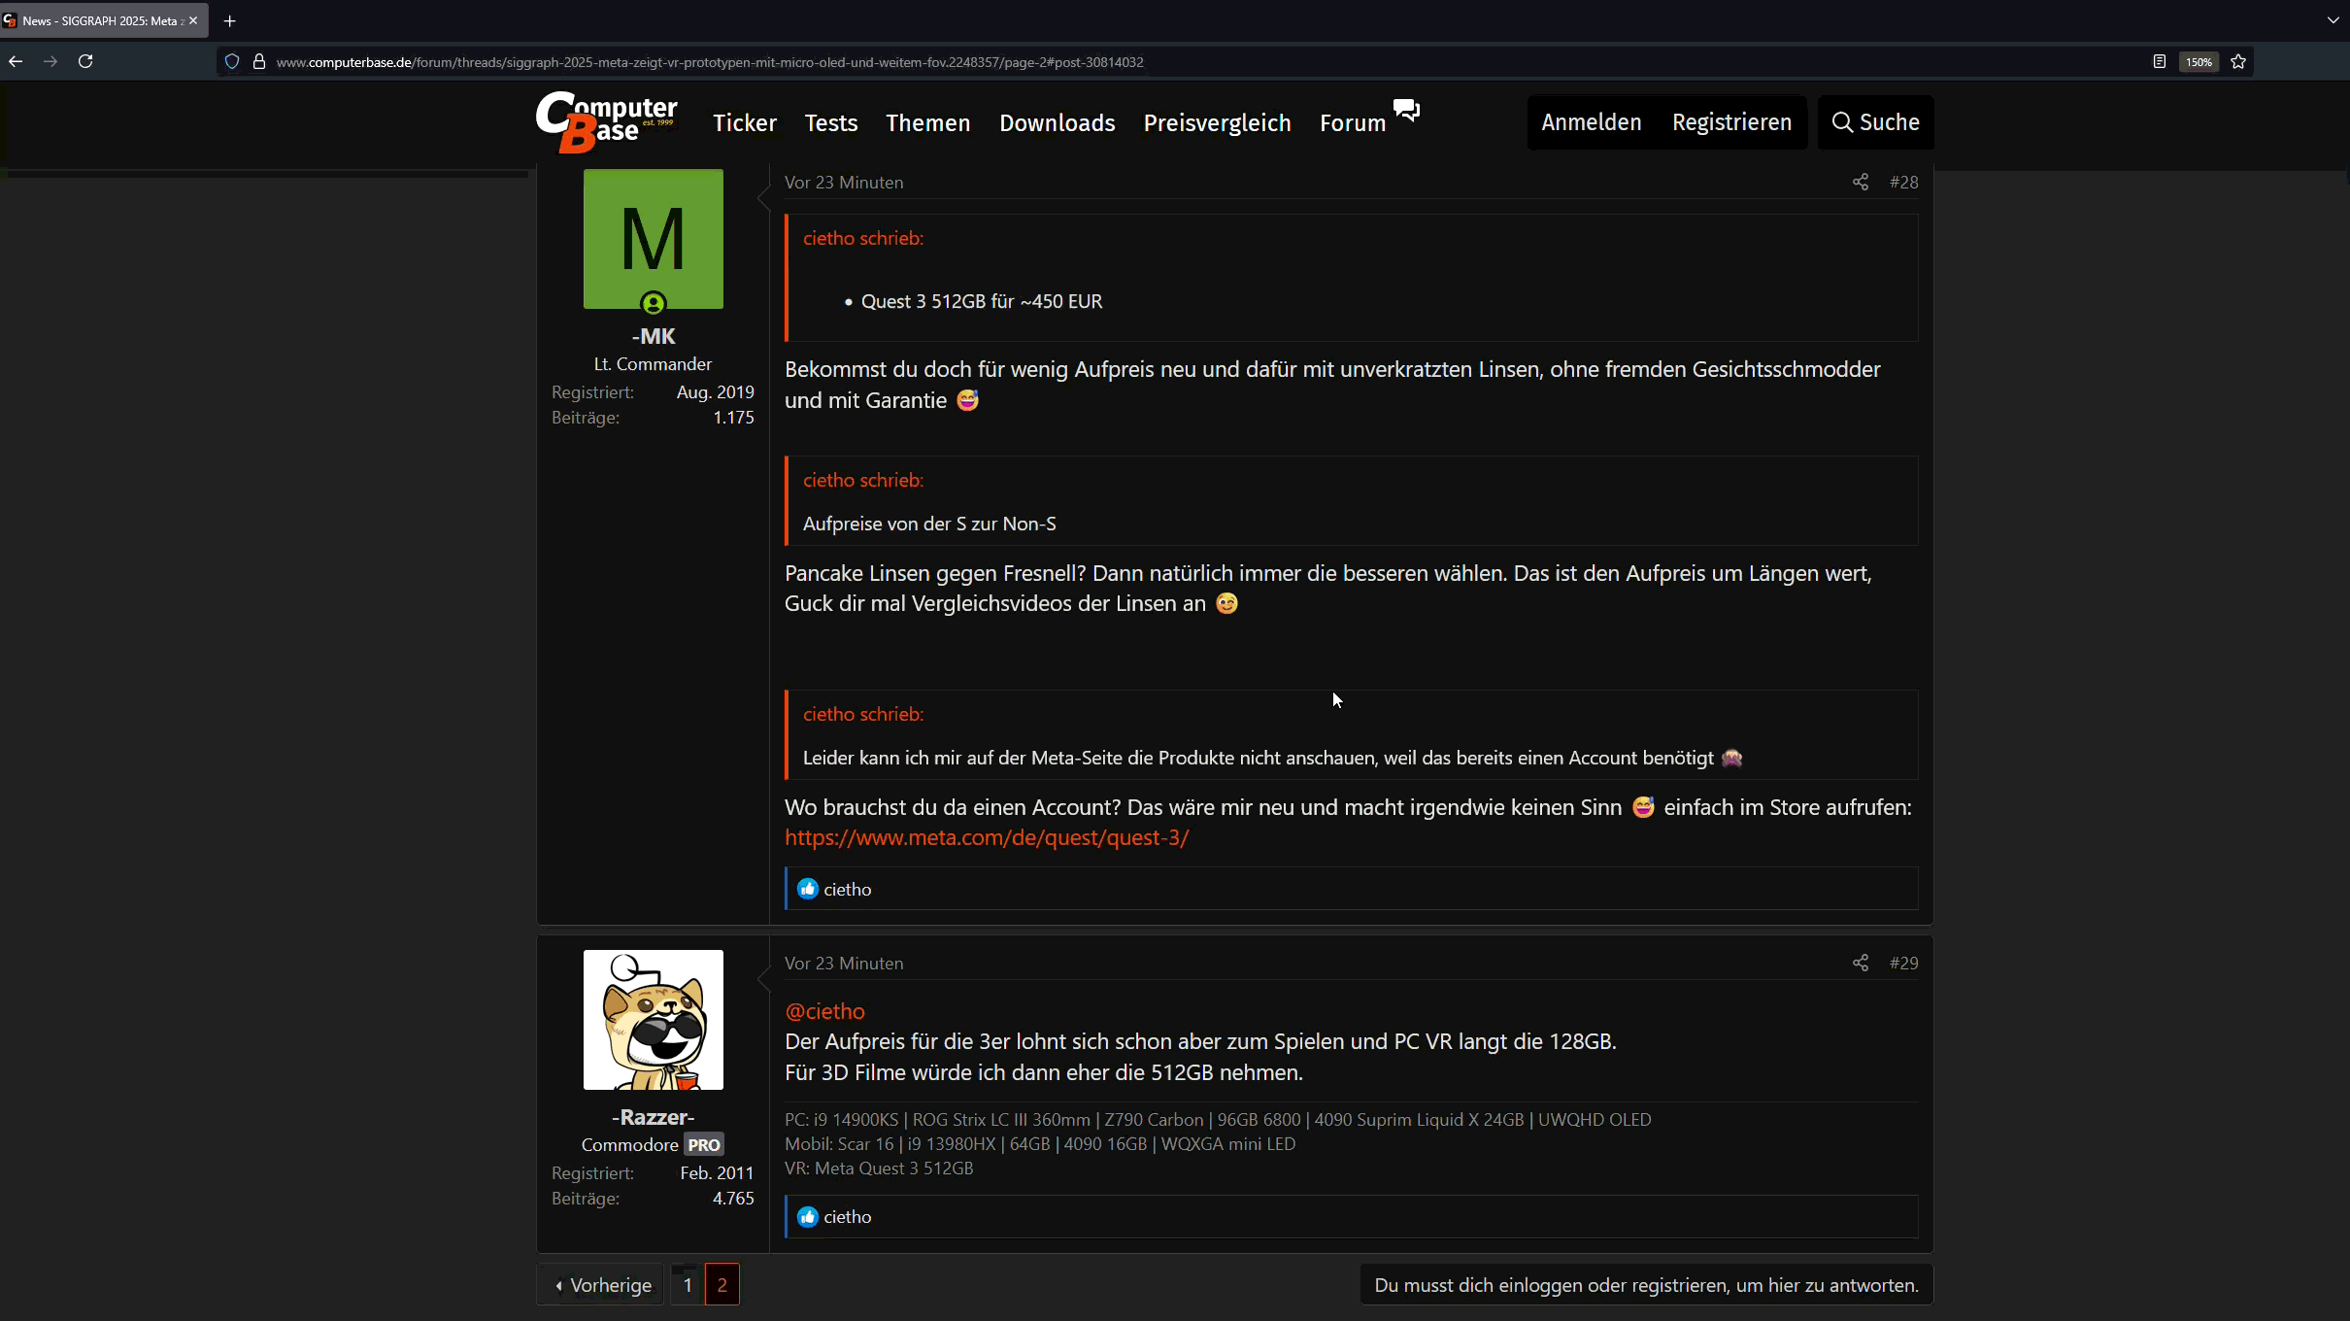This screenshot has width=2350, height=1321.
Task: Click the share icon on post #28
Action: (x=1860, y=183)
